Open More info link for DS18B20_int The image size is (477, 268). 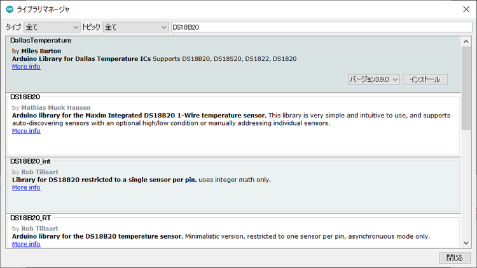tap(26, 187)
